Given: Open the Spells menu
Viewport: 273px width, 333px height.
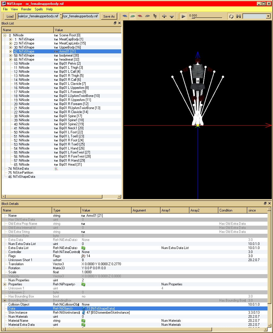Looking at the screenshot, I should (x=39, y=9).
